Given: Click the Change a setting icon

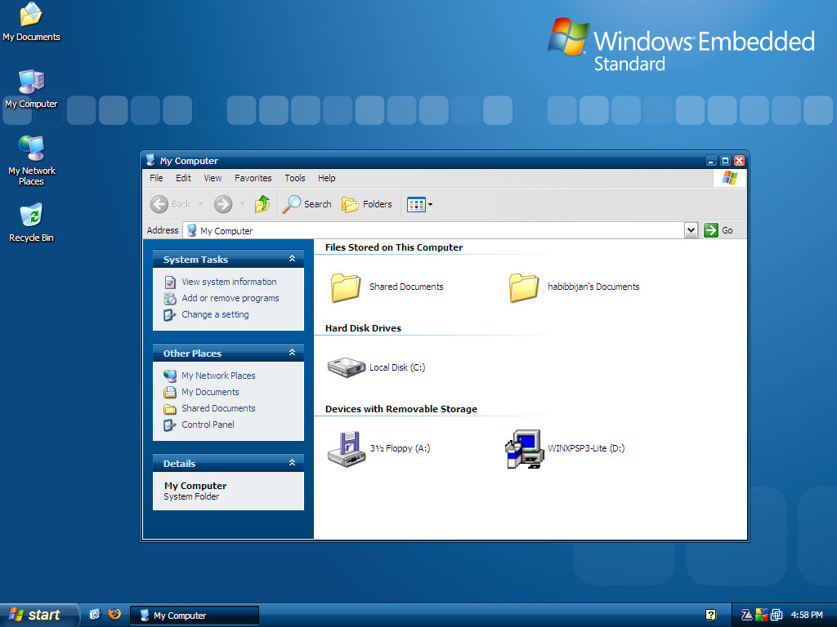Looking at the screenshot, I should pos(170,315).
